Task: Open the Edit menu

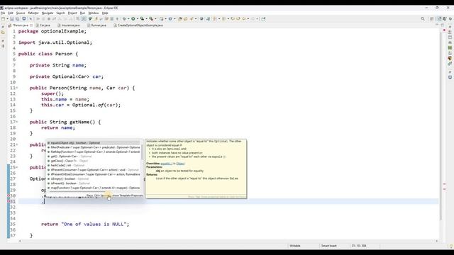Action: 11,13
